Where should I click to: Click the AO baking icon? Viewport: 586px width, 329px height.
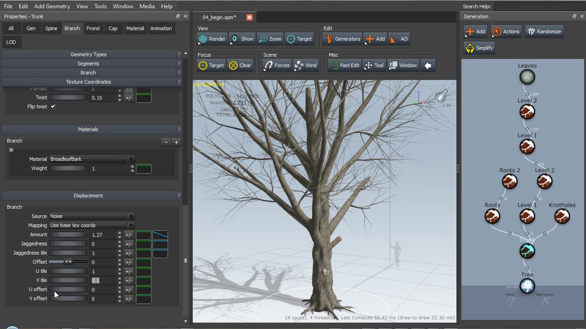tap(399, 39)
